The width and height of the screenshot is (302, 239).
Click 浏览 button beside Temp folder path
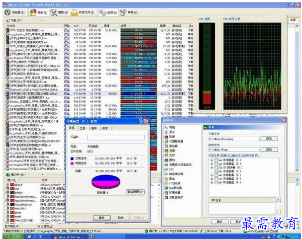tap(269, 150)
